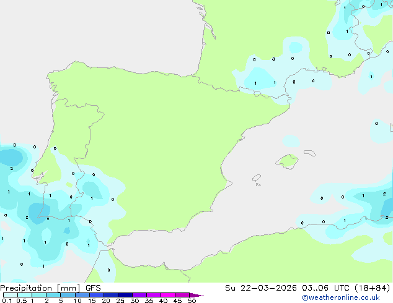Select the 15–20 mm legend swatch
The image size is (393, 303).
pyautogui.click(x=97, y=295)
